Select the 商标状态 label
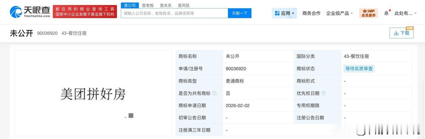Screen dimensions: 425x139 (x=306, y=69)
